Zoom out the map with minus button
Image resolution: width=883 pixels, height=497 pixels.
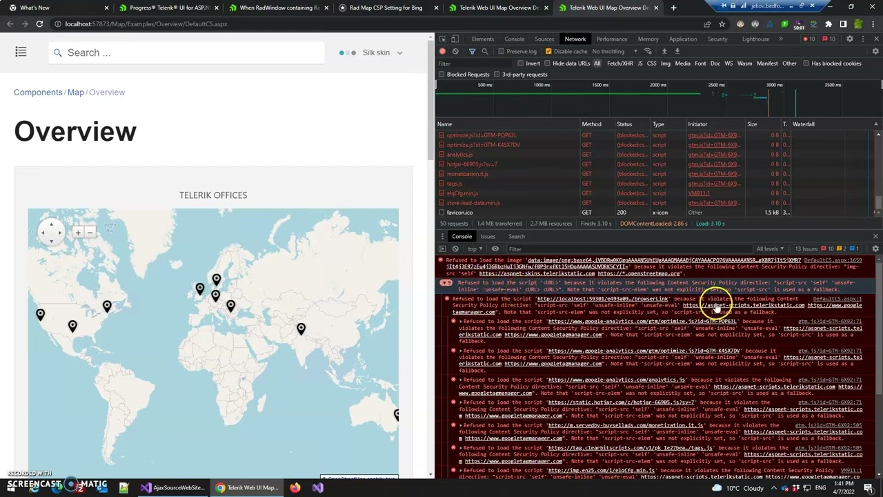point(90,233)
